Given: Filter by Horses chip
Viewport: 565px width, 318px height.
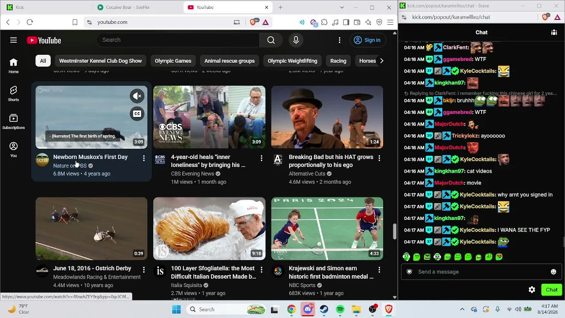Looking at the screenshot, I should tap(367, 61).
